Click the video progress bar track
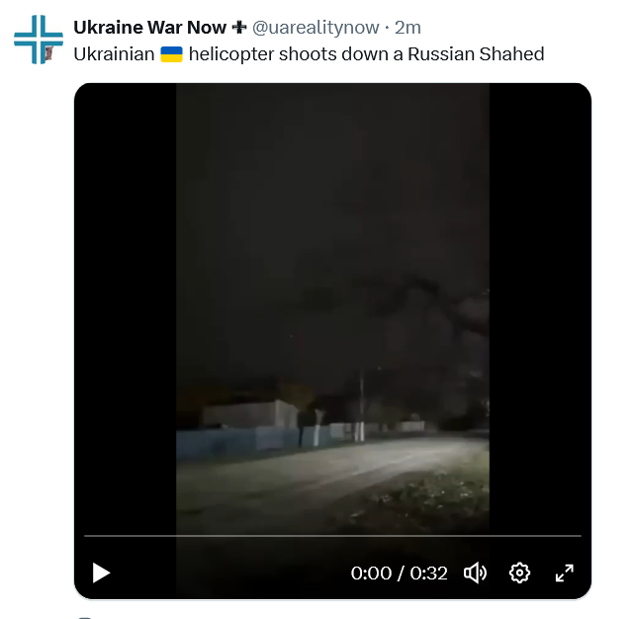Image resolution: width=633 pixels, height=619 pixels. click(332, 536)
